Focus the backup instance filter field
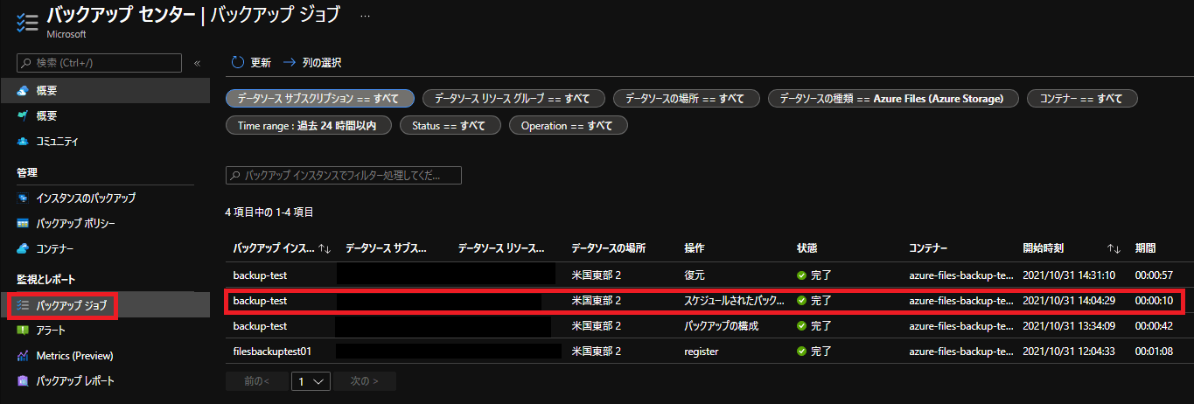 click(x=344, y=176)
